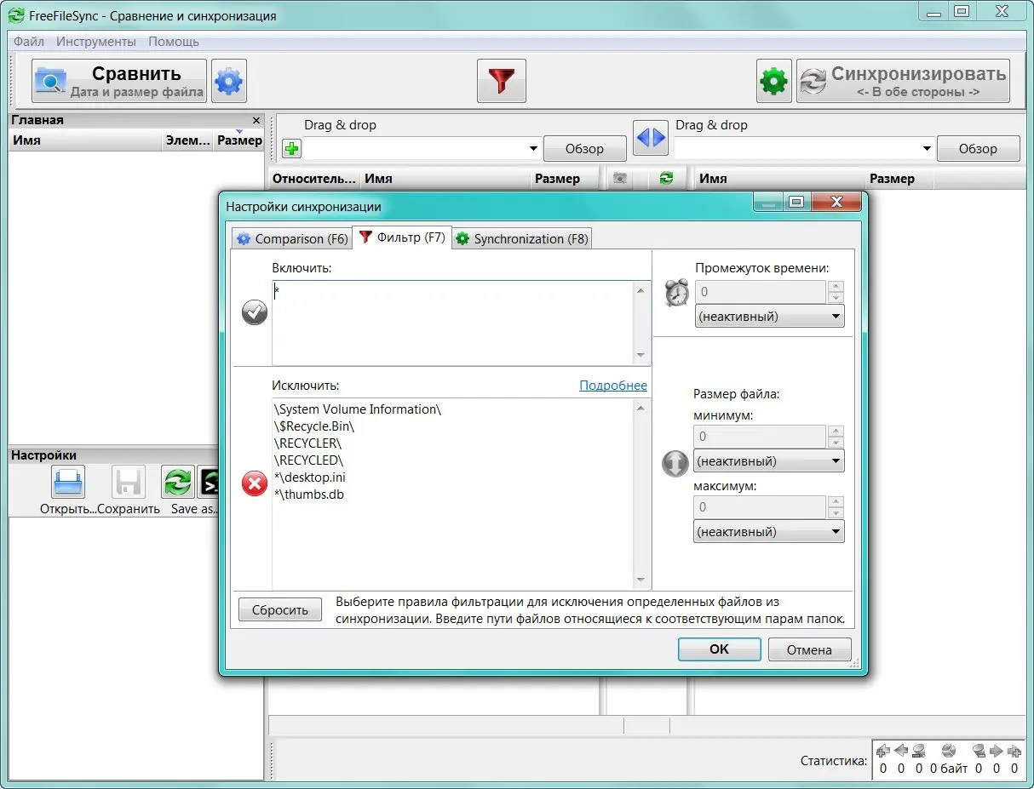This screenshot has height=789, width=1034.
Task: Open the Файл menu
Action: 29,41
